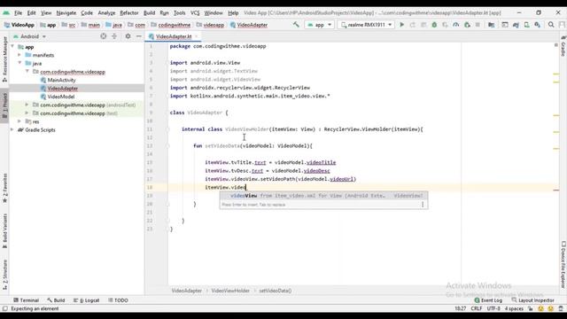The height and width of the screenshot is (319, 567).
Task: Open Device File Explorer side tab
Action: (563, 266)
